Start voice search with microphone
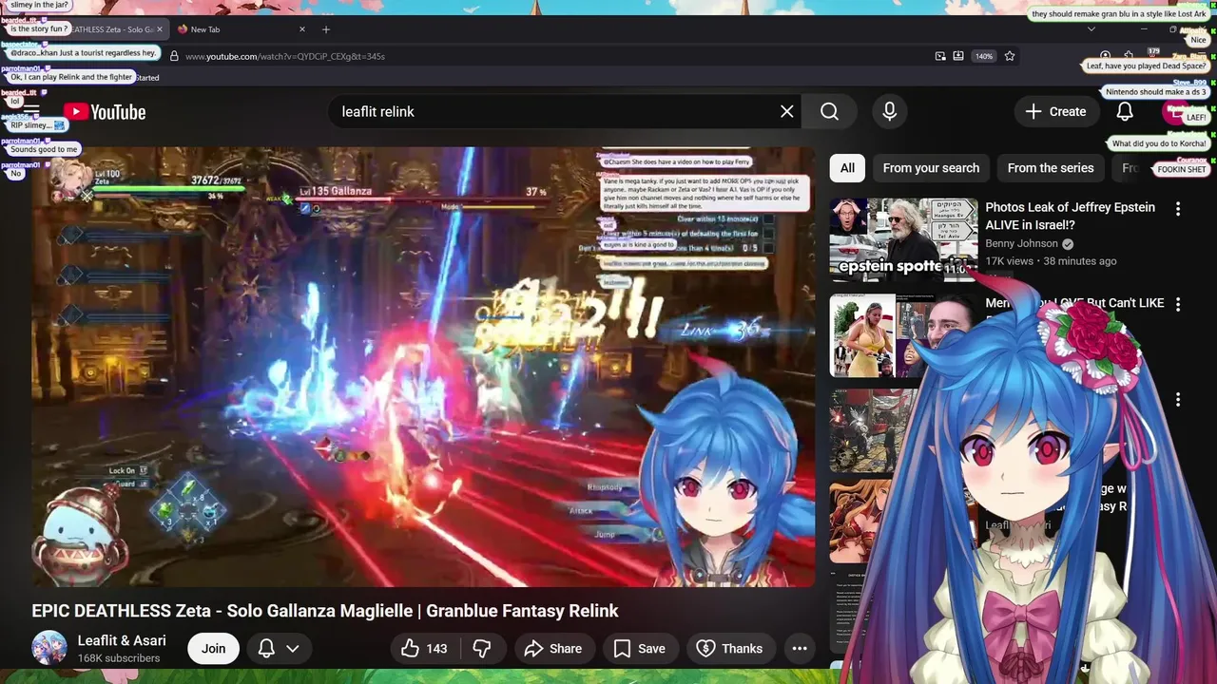Screen dimensions: 1217x684 pos(889,111)
